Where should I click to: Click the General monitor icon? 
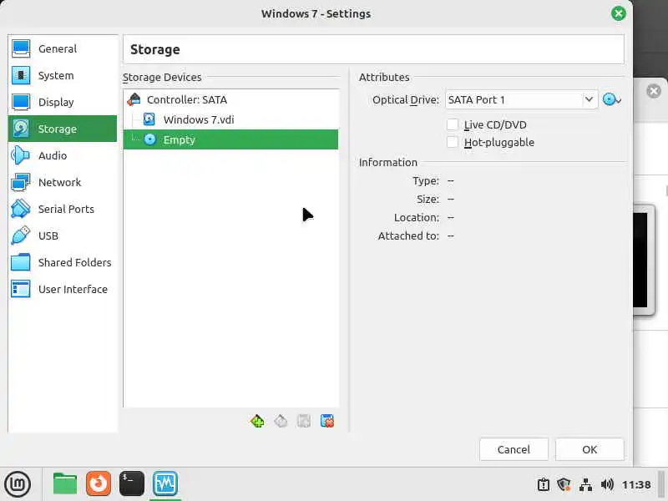click(20, 48)
